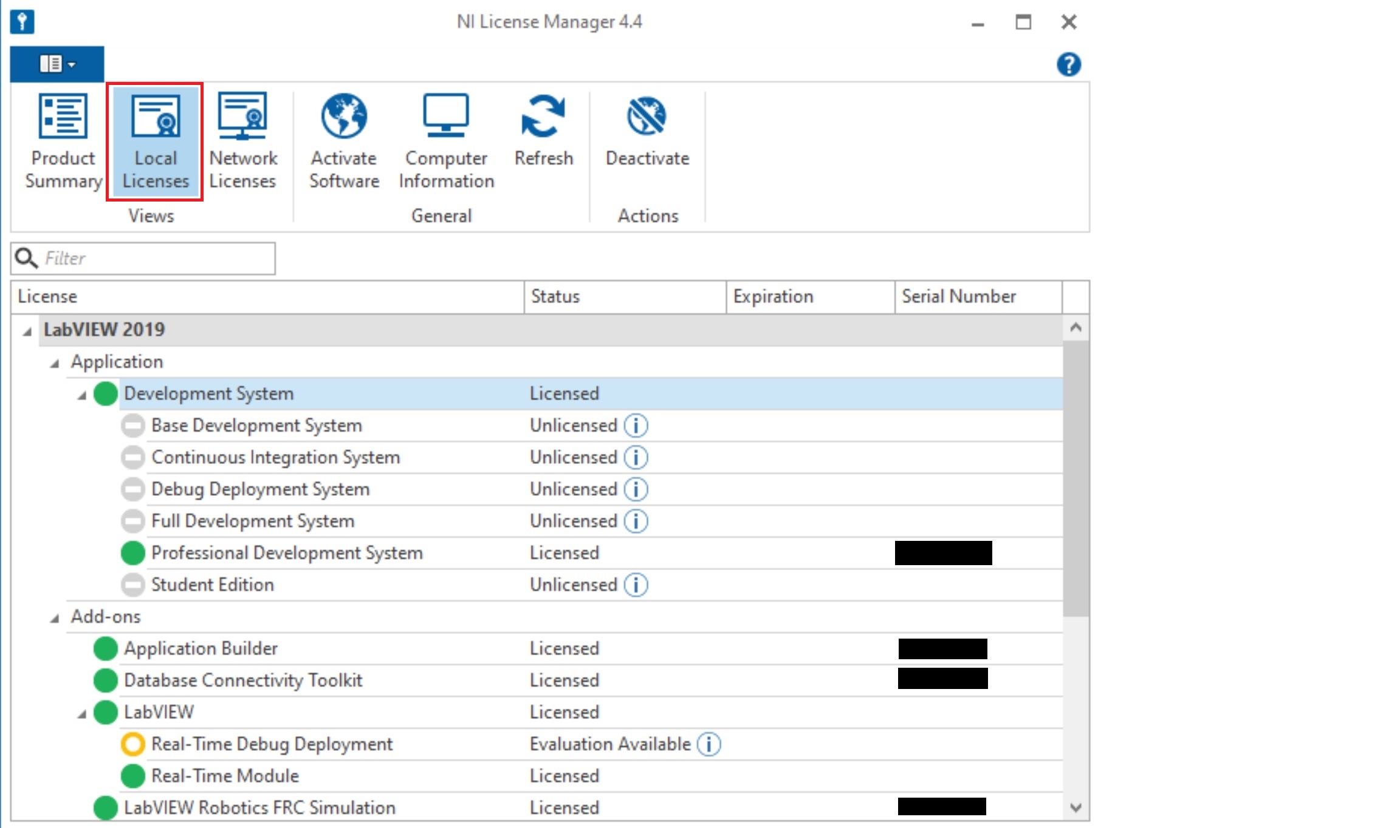The height and width of the screenshot is (828, 1400).
Task: Focus the Filter input field
Action: [x=143, y=259]
